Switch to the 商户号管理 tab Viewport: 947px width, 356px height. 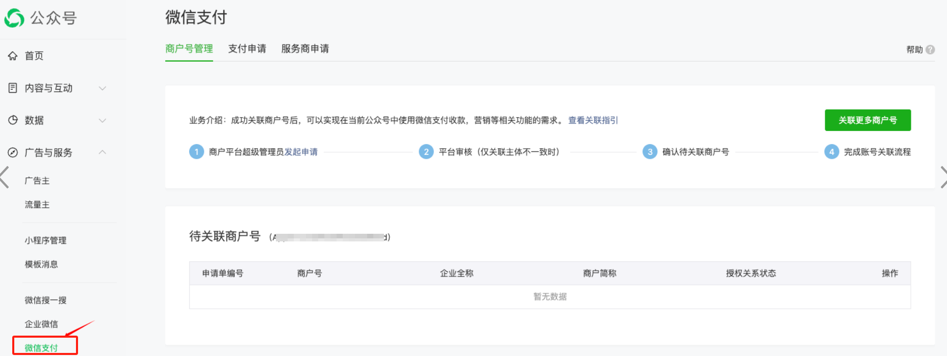tap(189, 48)
